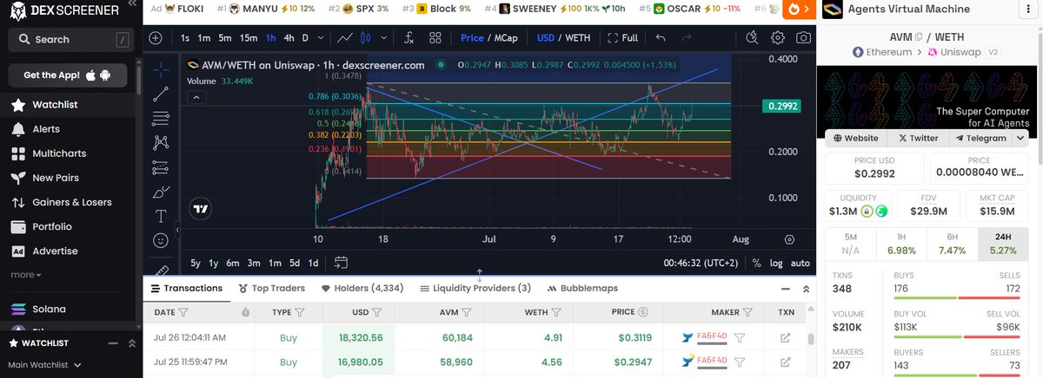The height and width of the screenshot is (378, 1043).
Task: Select the forecasting and measurement tool
Action: [x=161, y=166]
